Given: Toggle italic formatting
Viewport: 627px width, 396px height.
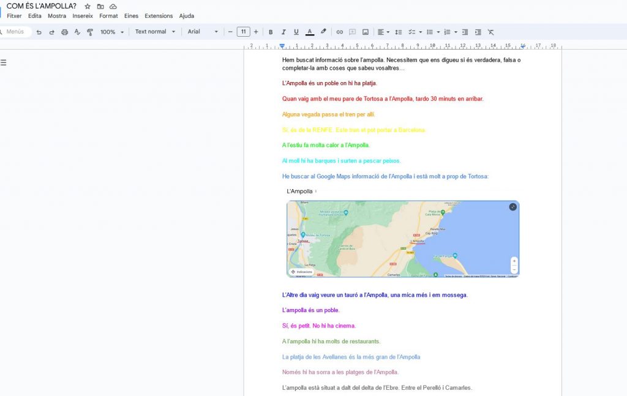Looking at the screenshot, I should click(x=283, y=32).
